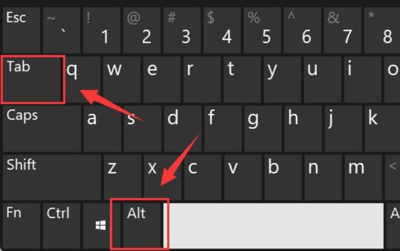Tap the Tab key
This screenshot has height=251, width=400.
tap(32, 80)
